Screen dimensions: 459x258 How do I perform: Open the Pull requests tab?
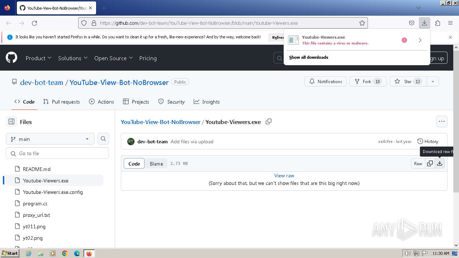(61, 102)
